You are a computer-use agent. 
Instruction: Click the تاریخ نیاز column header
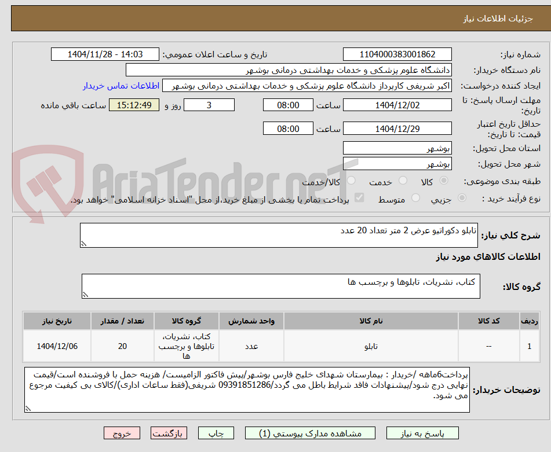(57, 321)
